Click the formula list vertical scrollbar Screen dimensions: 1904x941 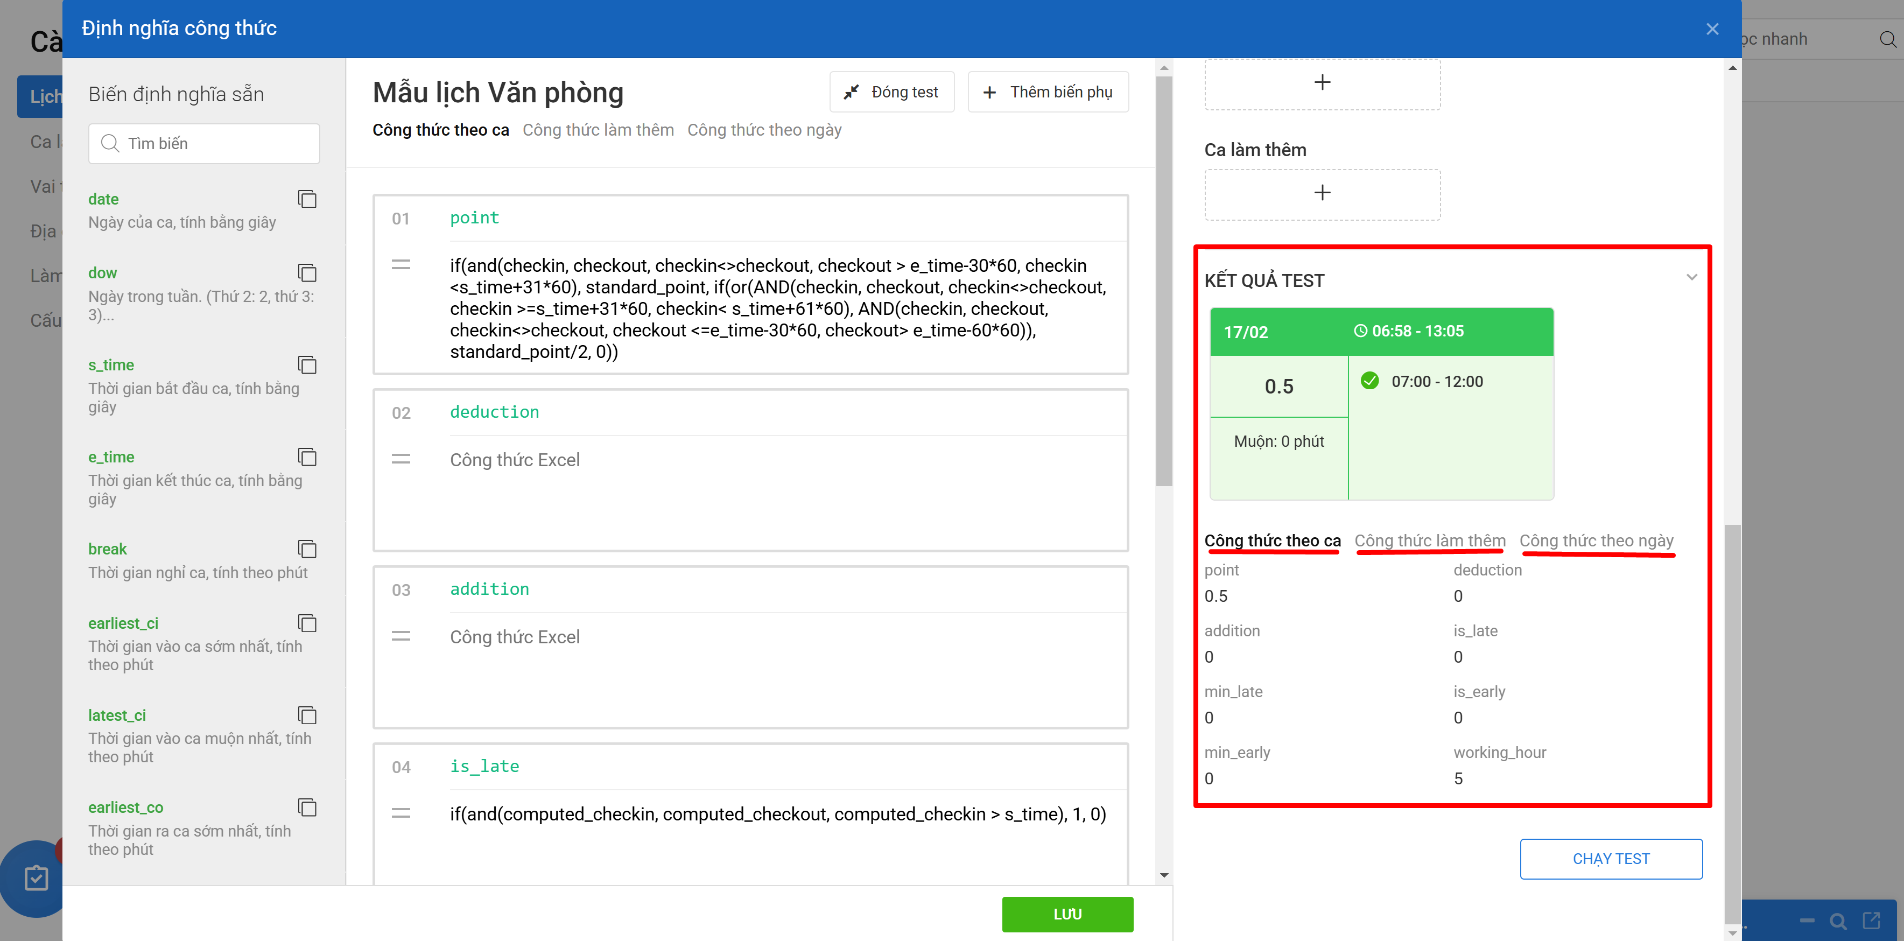(1163, 281)
